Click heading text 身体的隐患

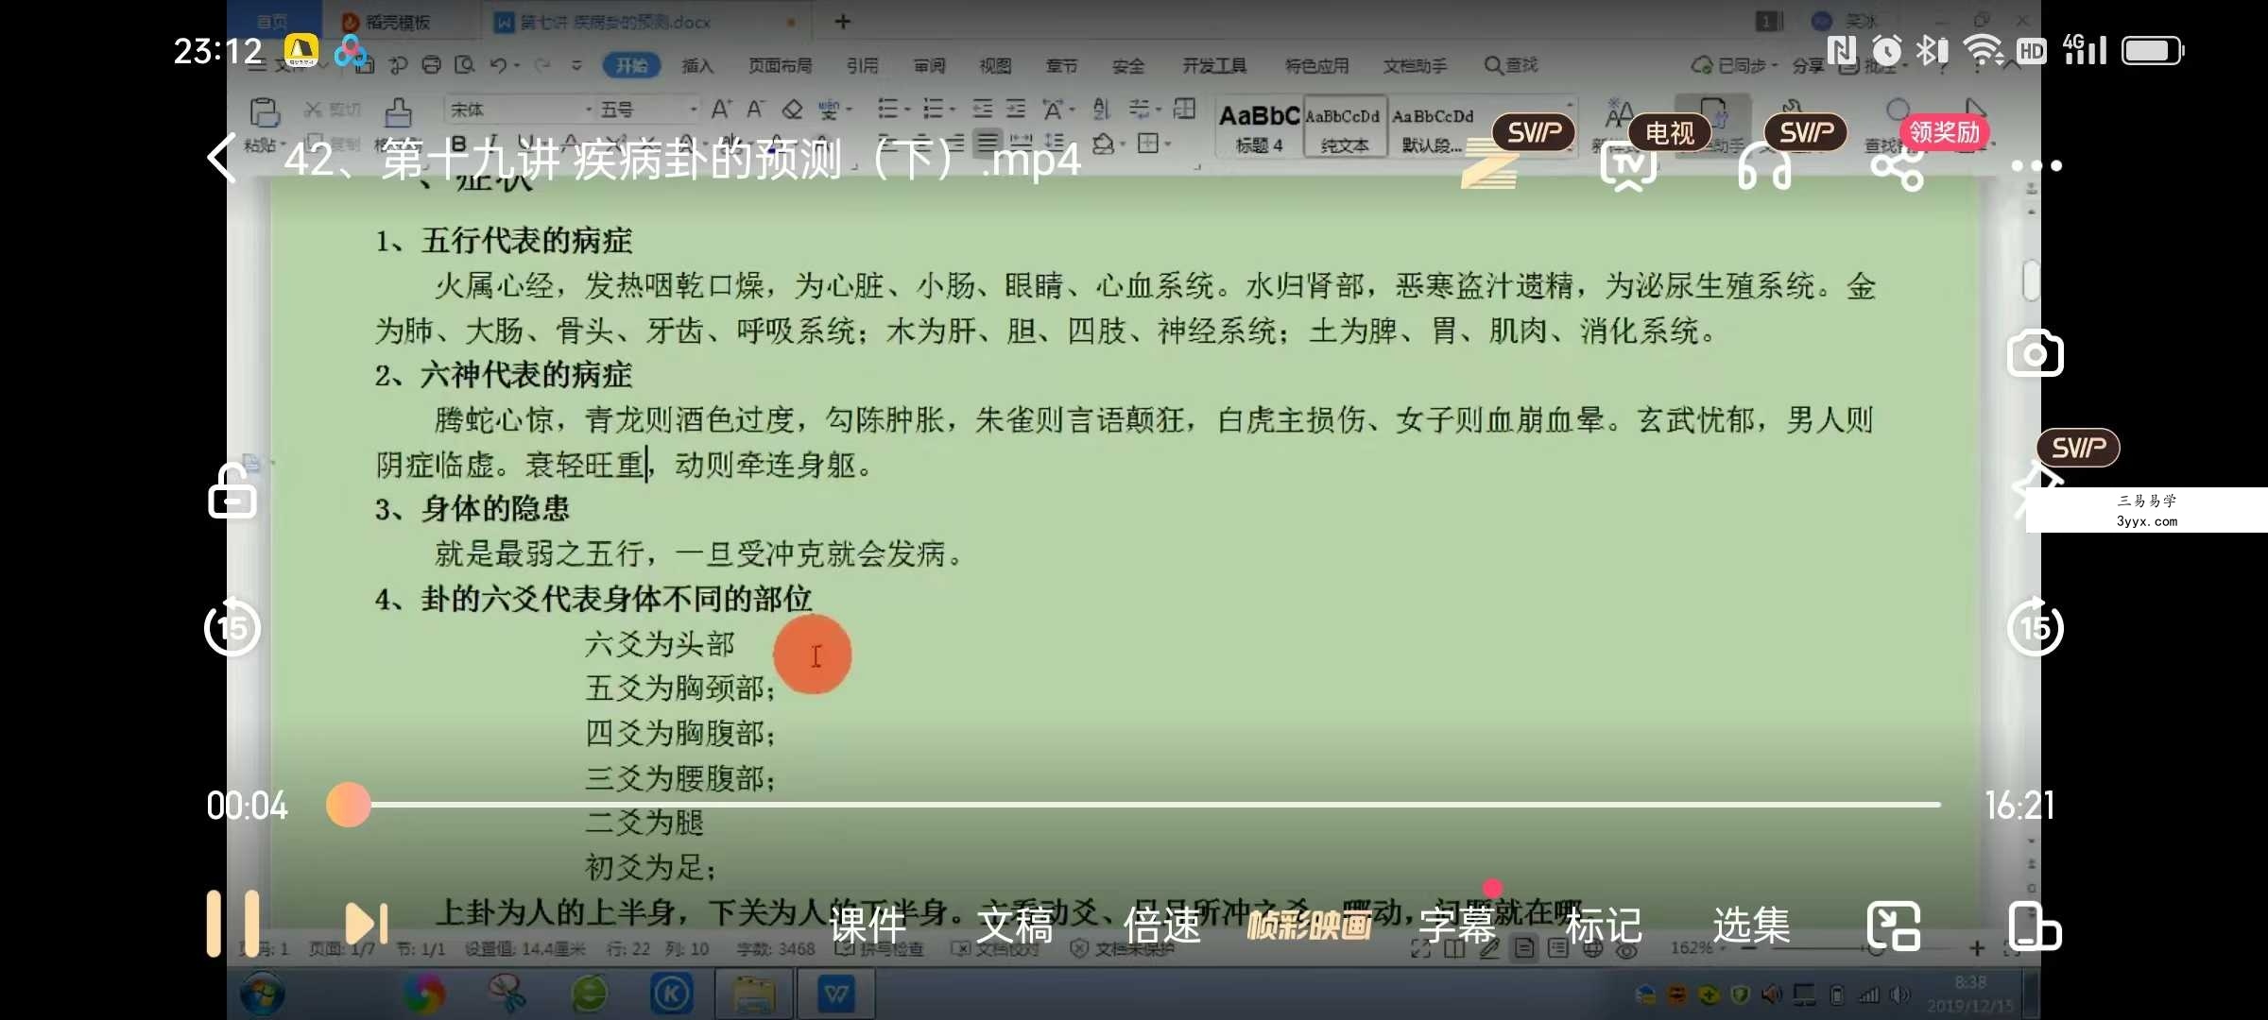click(495, 509)
